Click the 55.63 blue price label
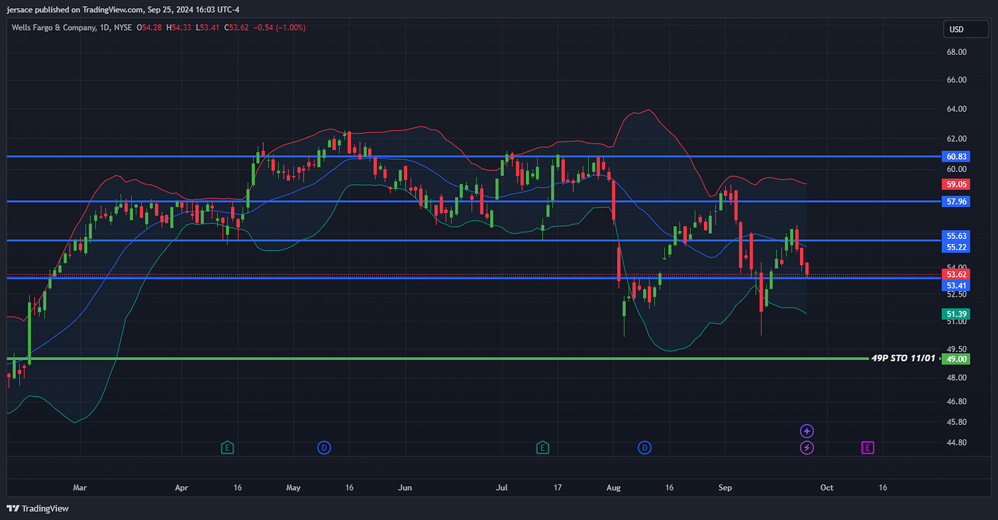This screenshot has height=520, width=998. (956, 236)
